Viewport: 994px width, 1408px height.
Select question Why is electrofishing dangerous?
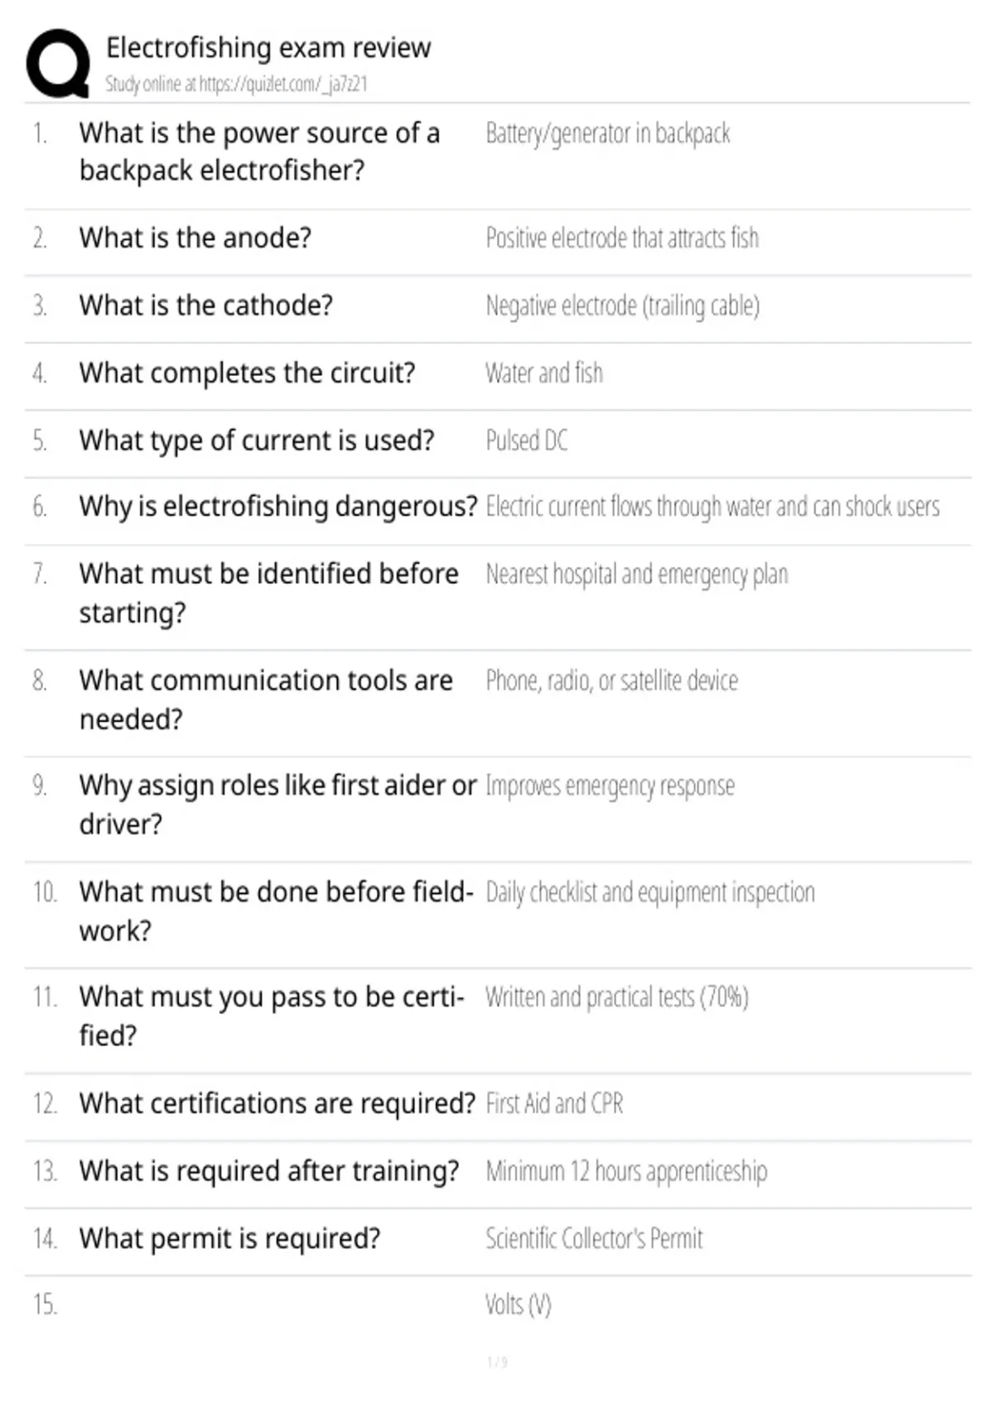click(x=278, y=506)
